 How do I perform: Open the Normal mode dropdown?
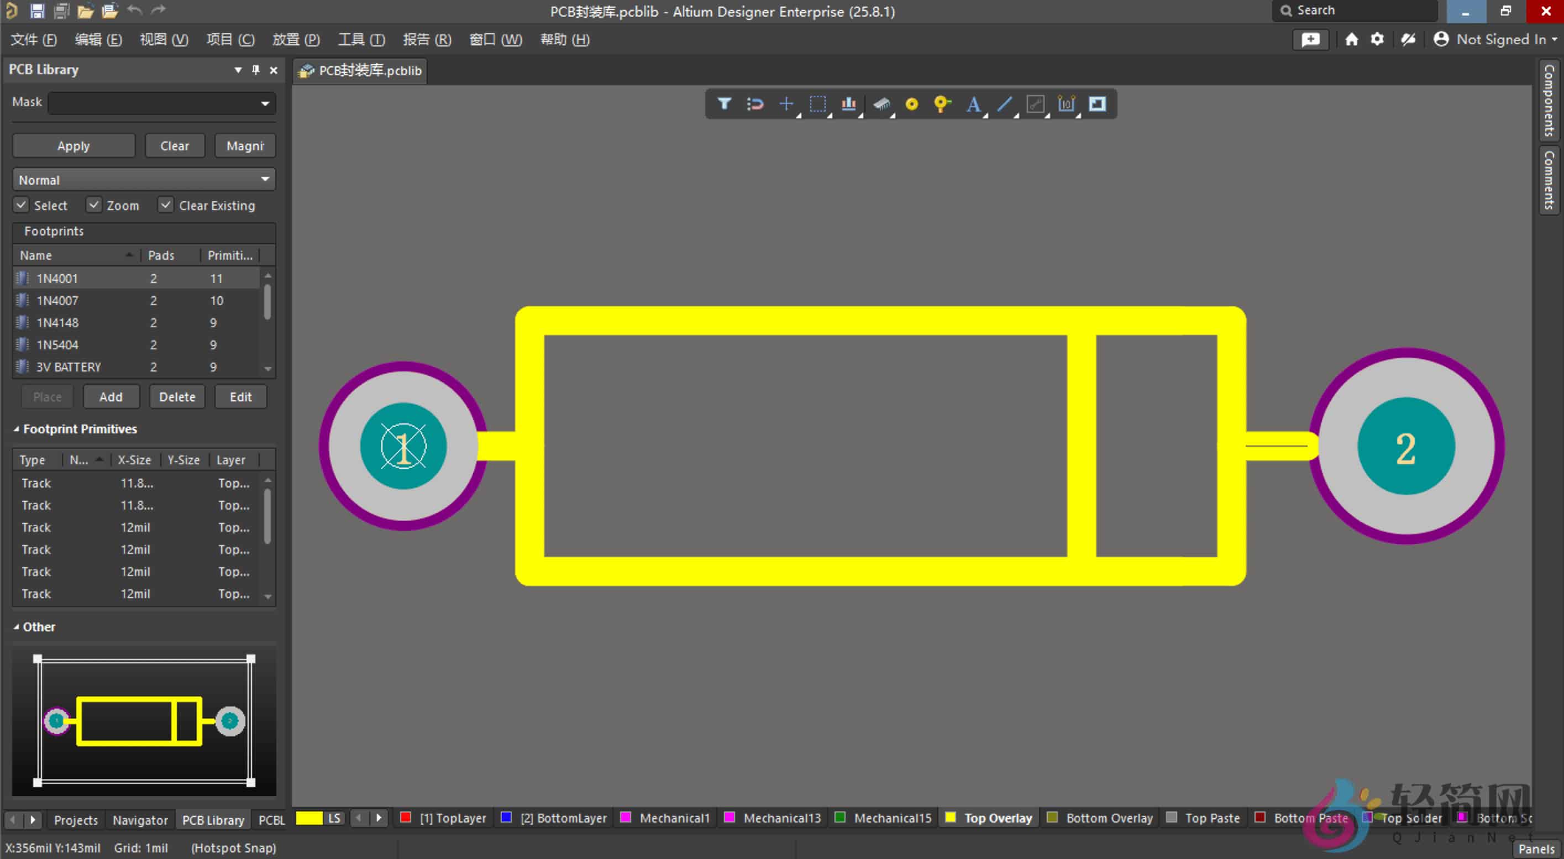pyautogui.click(x=265, y=179)
